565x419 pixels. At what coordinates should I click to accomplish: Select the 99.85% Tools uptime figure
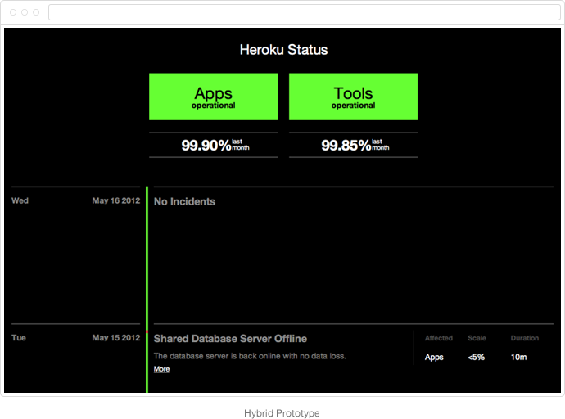[346, 146]
